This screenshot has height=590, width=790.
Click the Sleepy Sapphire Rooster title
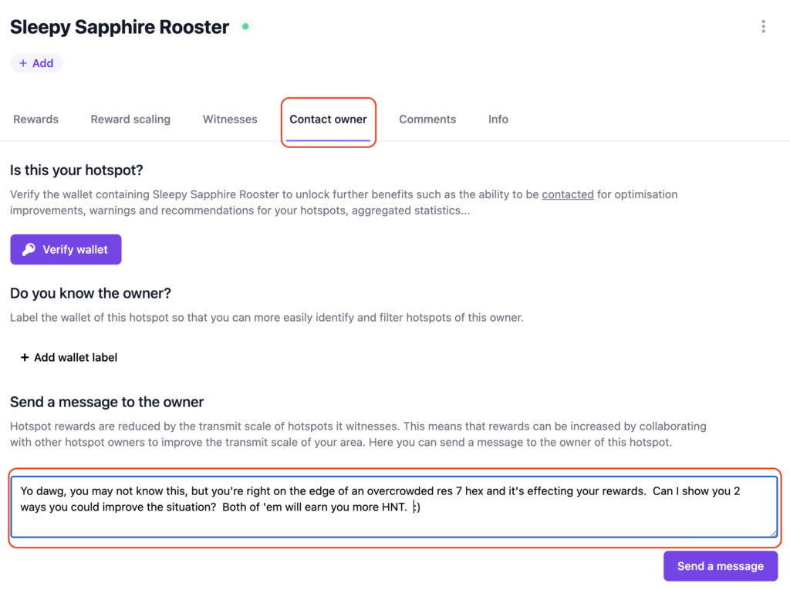point(120,27)
